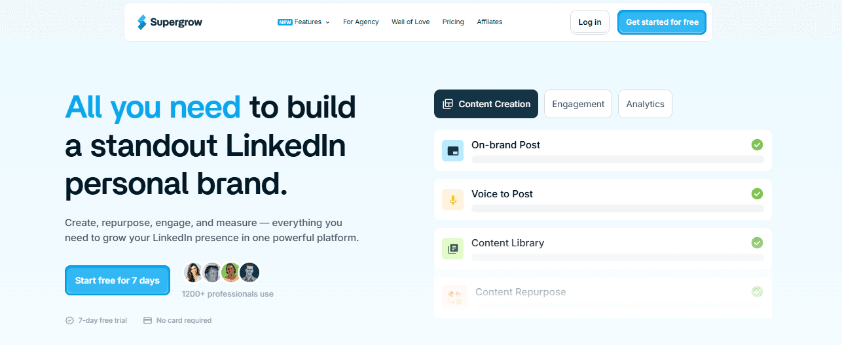Click the third avatar with green background

coord(230,272)
